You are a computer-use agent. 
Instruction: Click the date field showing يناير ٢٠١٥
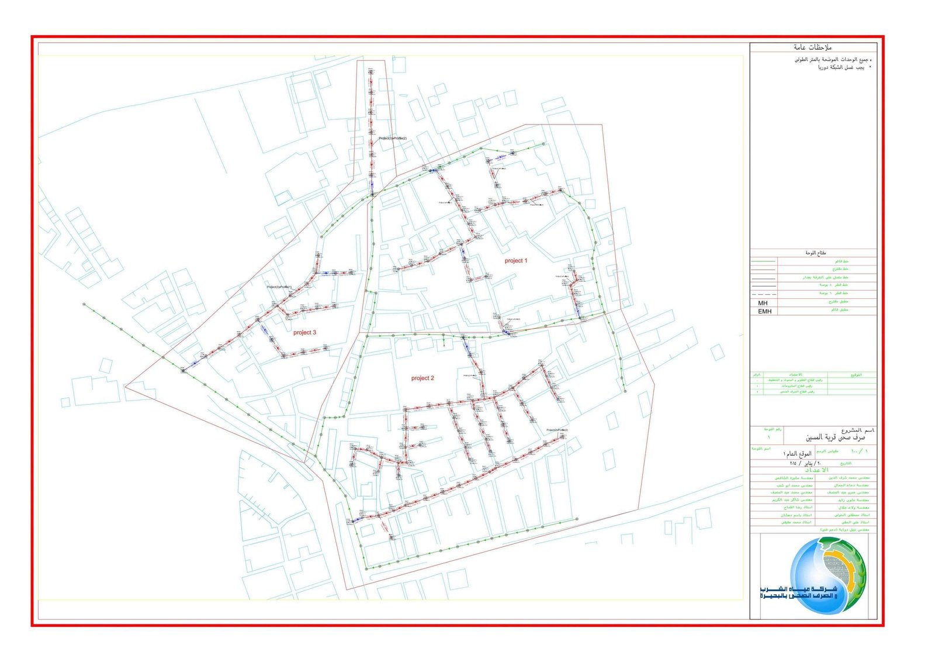(x=806, y=463)
